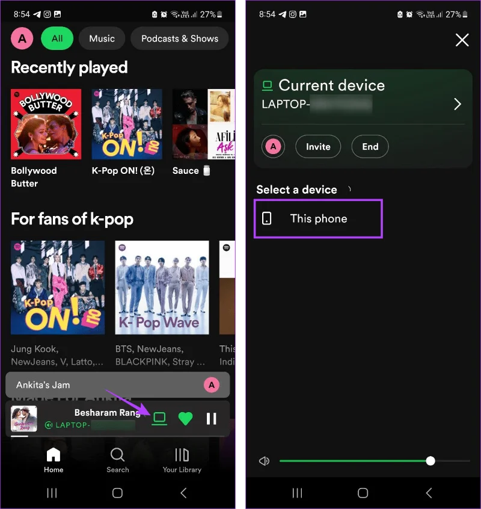Tap the Invite button

[318, 147]
